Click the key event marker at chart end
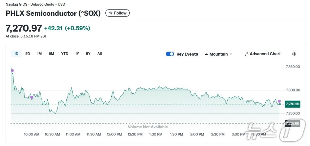This screenshot has height=146, width=310. click(x=279, y=101)
